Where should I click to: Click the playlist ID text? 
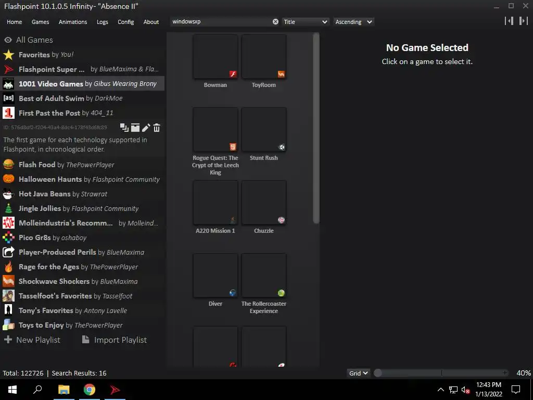pyautogui.click(x=55, y=128)
